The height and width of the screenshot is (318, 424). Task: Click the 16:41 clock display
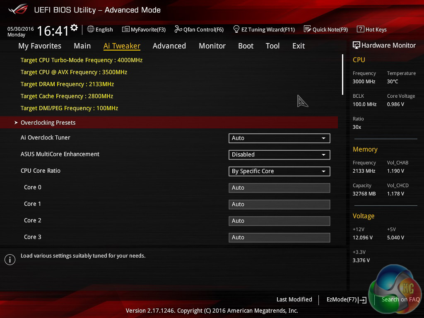tap(53, 31)
